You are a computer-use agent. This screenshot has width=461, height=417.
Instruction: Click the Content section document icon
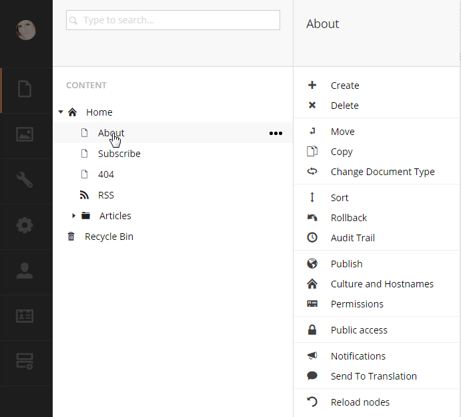tap(25, 89)
